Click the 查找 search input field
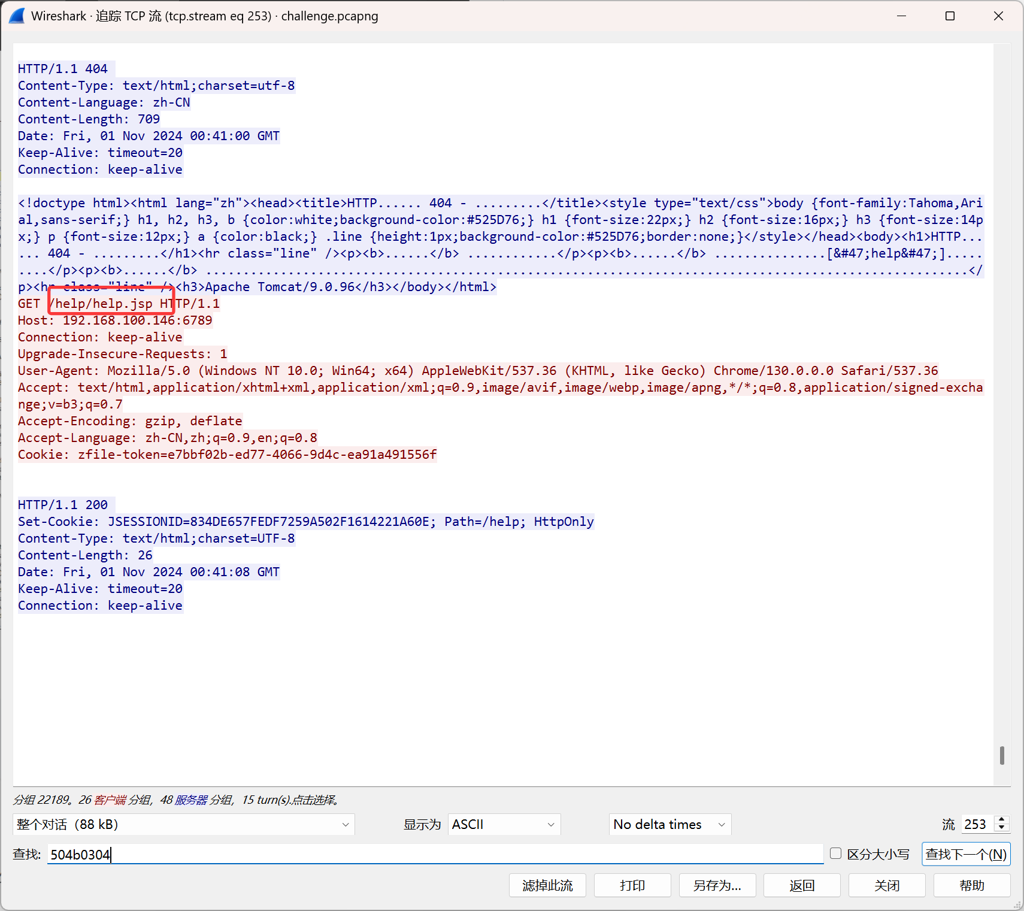The width and height of the screenshot is (1024, 911). pyautogui.click(x=435, y=854)
